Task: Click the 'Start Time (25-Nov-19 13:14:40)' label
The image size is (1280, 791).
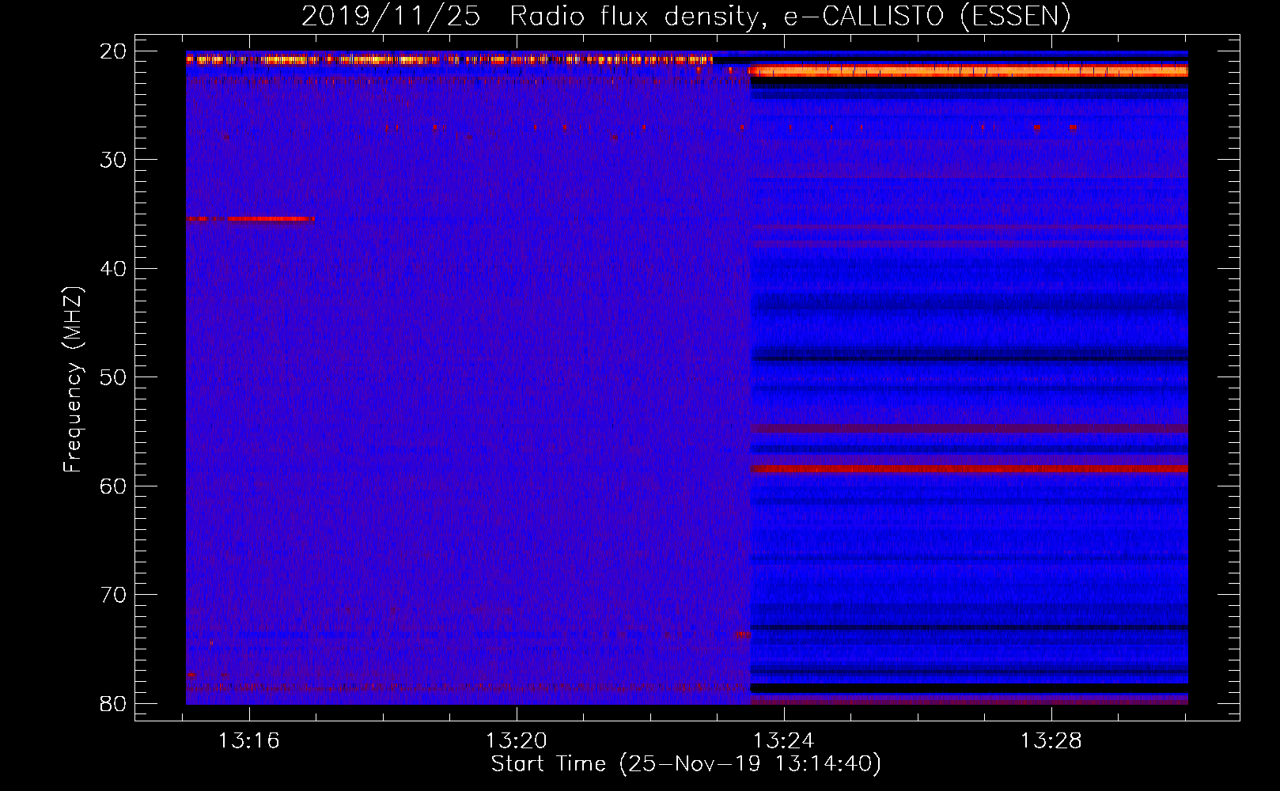Action: click(685, 764)
